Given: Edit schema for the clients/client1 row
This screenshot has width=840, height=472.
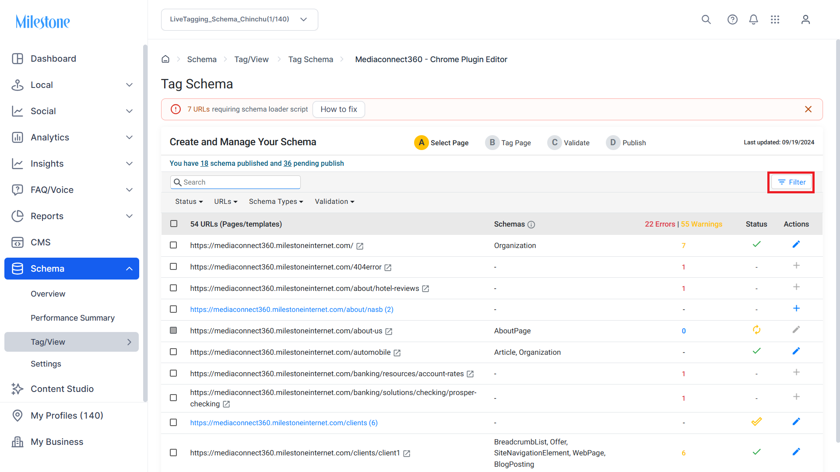Looking at the screenshot, I should 796,452.
